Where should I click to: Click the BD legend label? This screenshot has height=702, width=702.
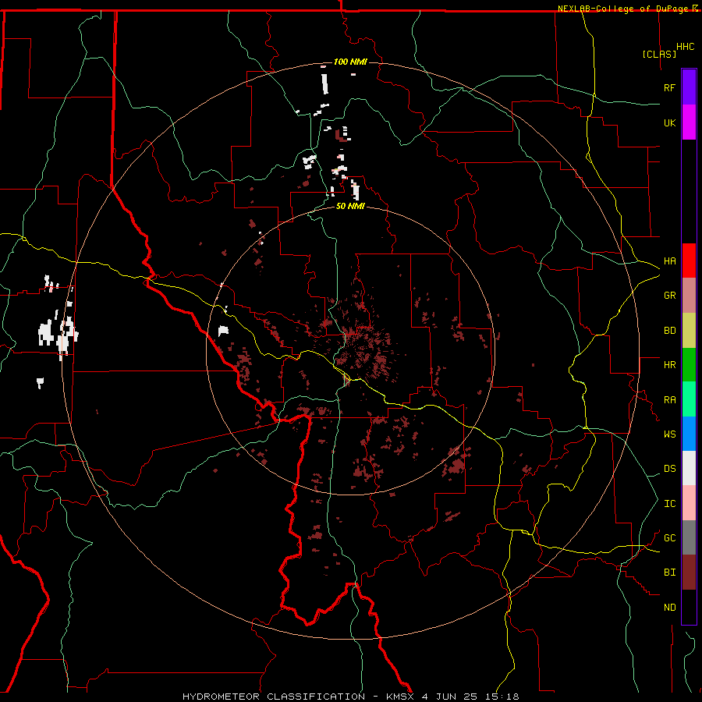(670, 331)
